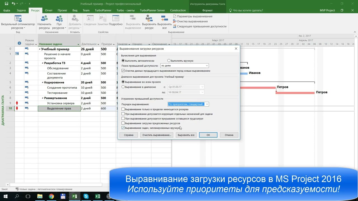Image resolution: width=358 pixels, height=201 pixels.
Task: Click the Сведения ribbon icon
Action: click(90, 18)
